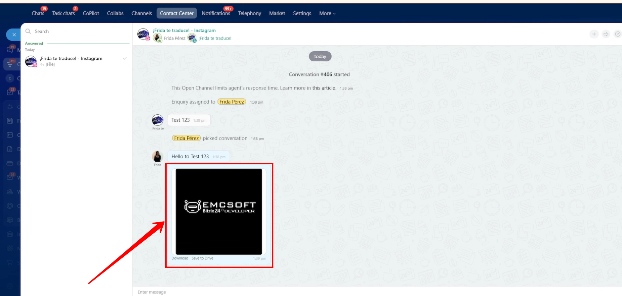This screenshot has width=622, height=296.
Task: Close the slider with the blue X button
Action: click(14, 35)
